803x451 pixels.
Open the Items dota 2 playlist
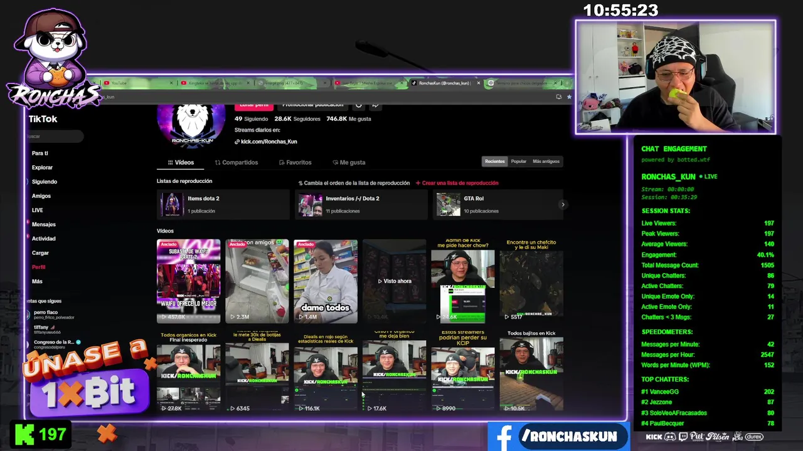(223, 204)
